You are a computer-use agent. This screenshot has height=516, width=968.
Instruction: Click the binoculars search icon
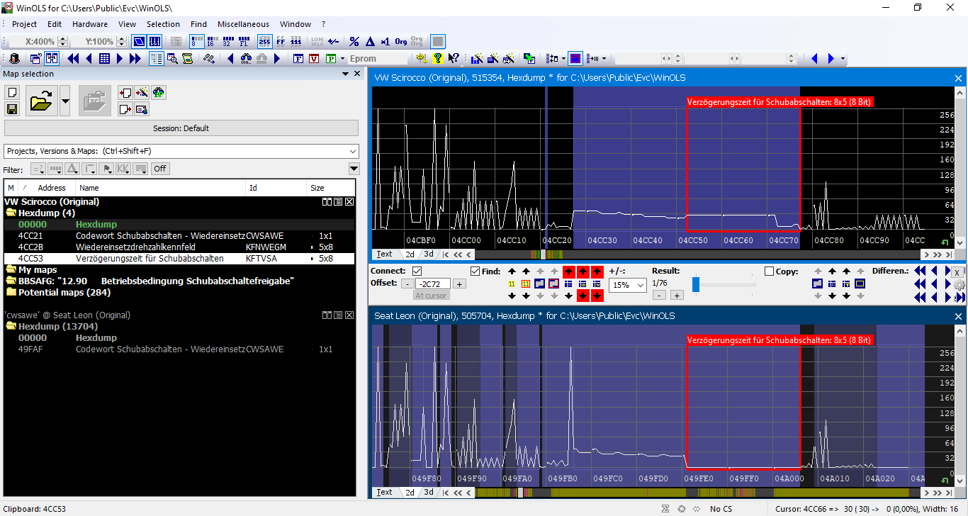coord(246,58)
